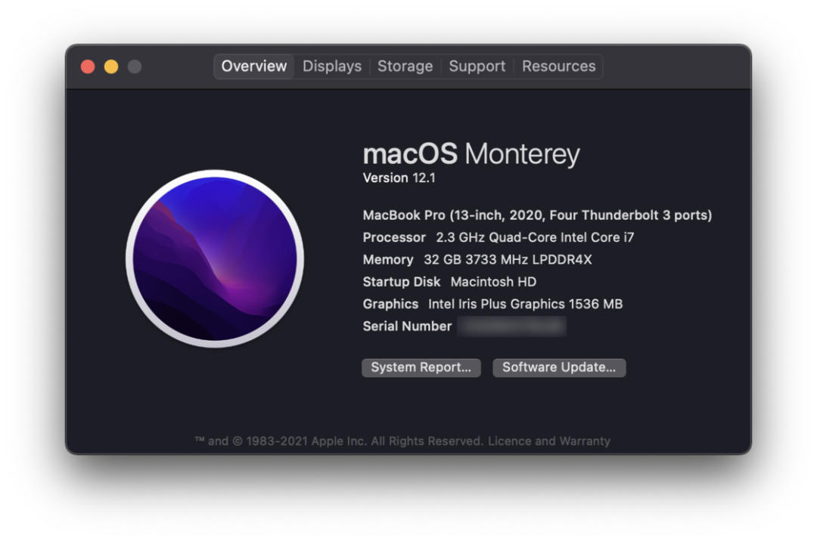
Task: Select the Support tab
Action: pos(477,66)
